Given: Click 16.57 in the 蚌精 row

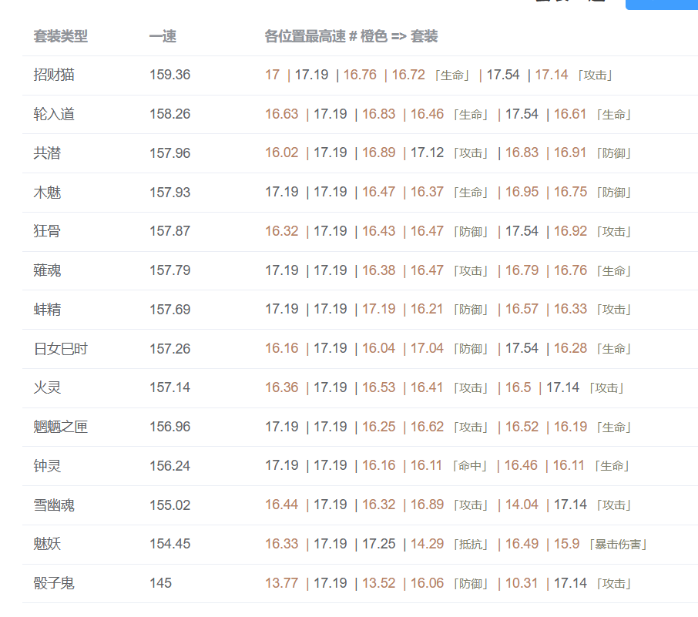Looking at the screenshot, I should (522, 309).
